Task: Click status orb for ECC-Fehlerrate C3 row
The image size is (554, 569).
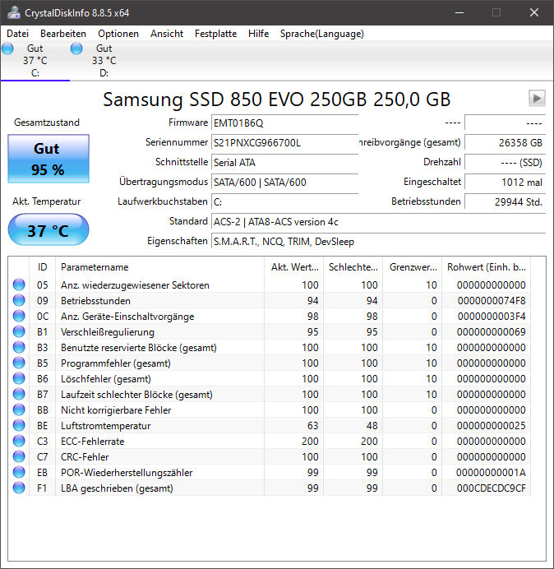Action: [x=19, y=441]
